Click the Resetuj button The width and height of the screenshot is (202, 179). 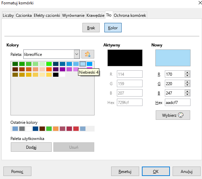(125, 171)
